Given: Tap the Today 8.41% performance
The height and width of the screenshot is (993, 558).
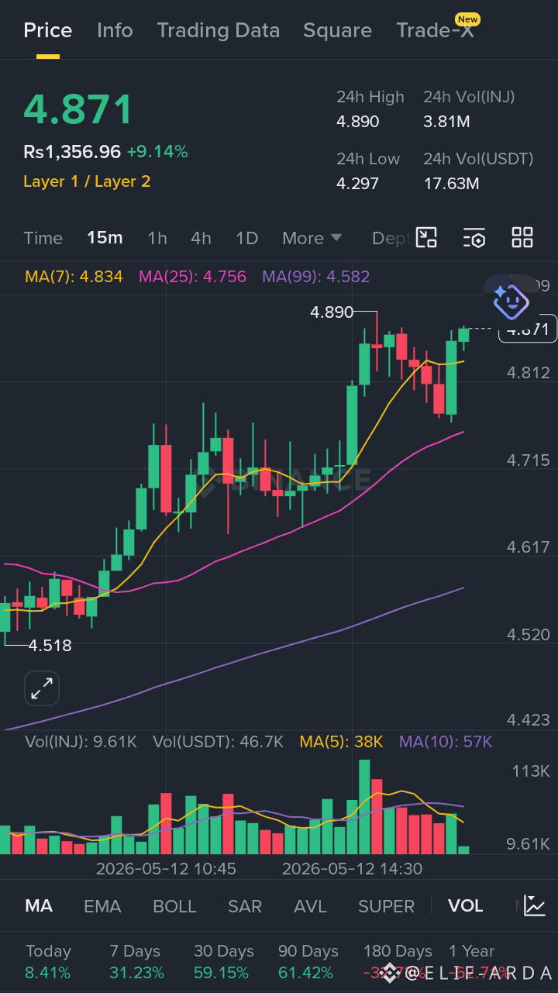Looking at the screenshot, I should [48, 962].
